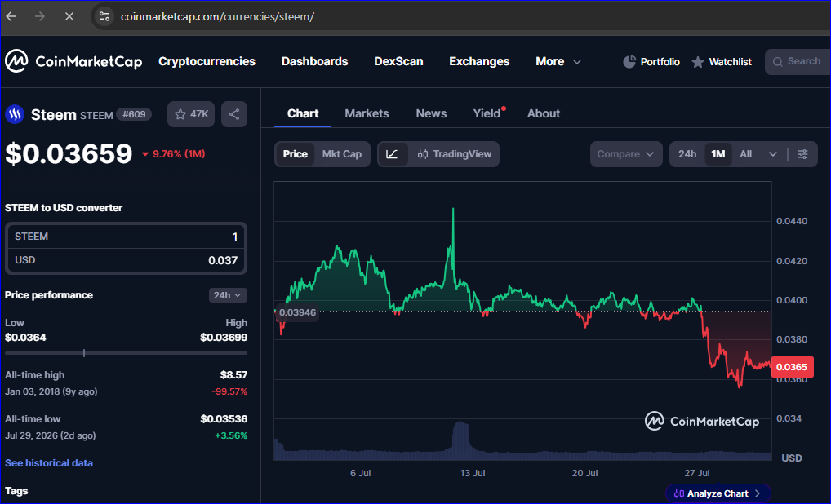Click the 0.0365 current price label
Image resolution: width=831 pixels, height=504 pixels.
tap(791, 367)
